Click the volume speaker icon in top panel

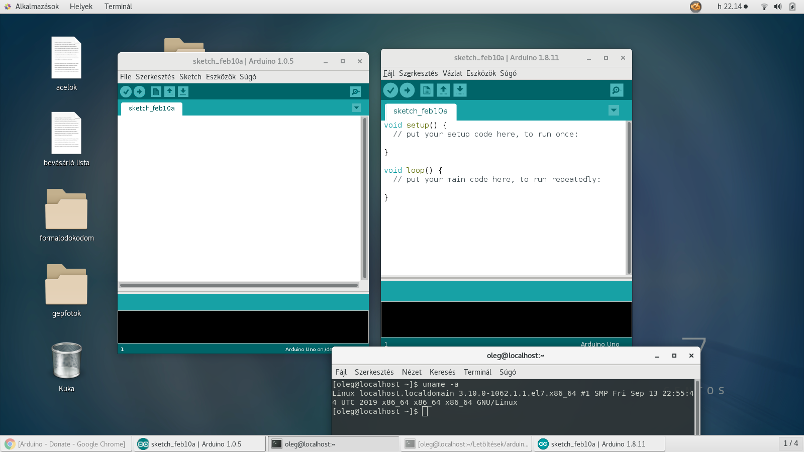point(778,7)
